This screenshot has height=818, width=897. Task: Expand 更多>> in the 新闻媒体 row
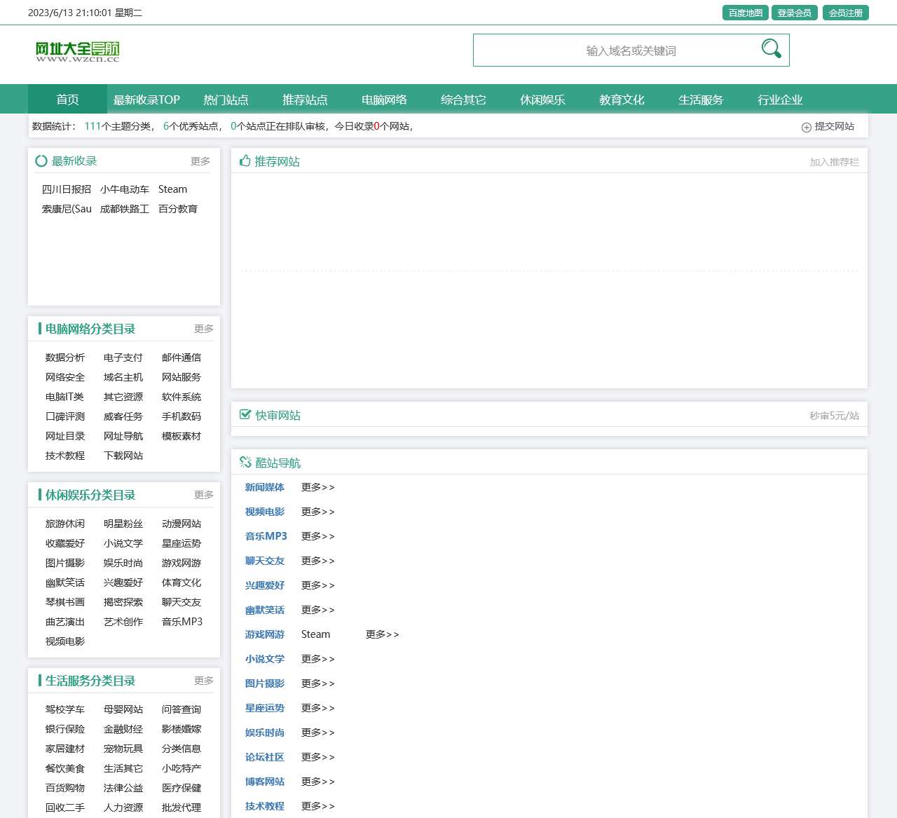pyautogui.click(x=317, y=487)
